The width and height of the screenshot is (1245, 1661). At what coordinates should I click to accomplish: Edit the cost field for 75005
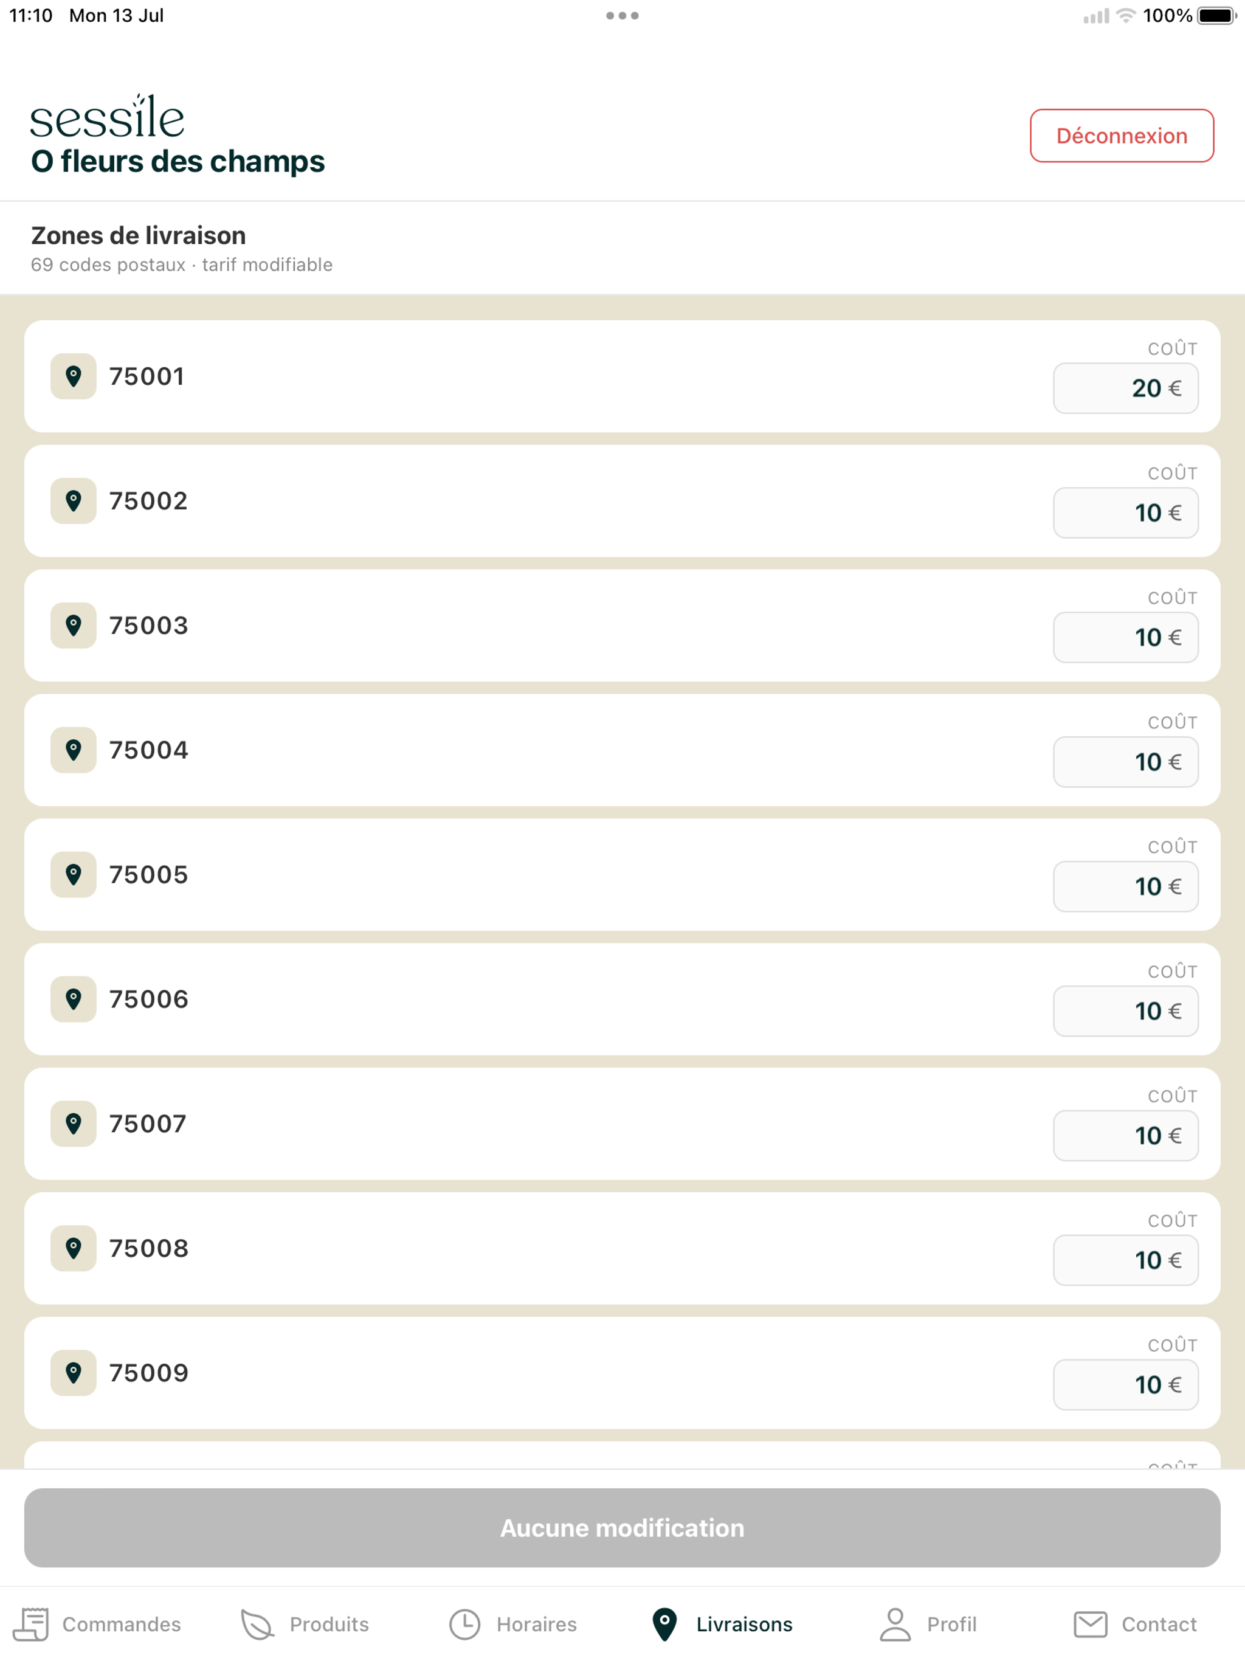point(1126,886)
